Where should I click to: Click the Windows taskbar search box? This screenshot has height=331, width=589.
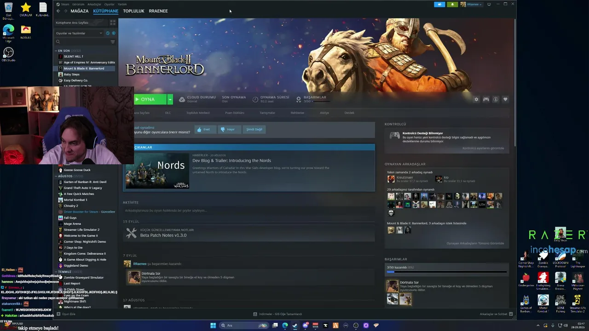pos(244,325)
